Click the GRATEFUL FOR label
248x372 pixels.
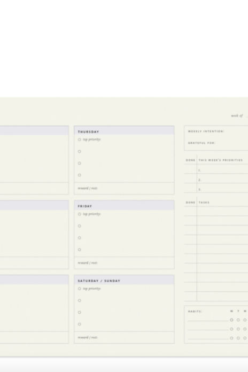201,143
